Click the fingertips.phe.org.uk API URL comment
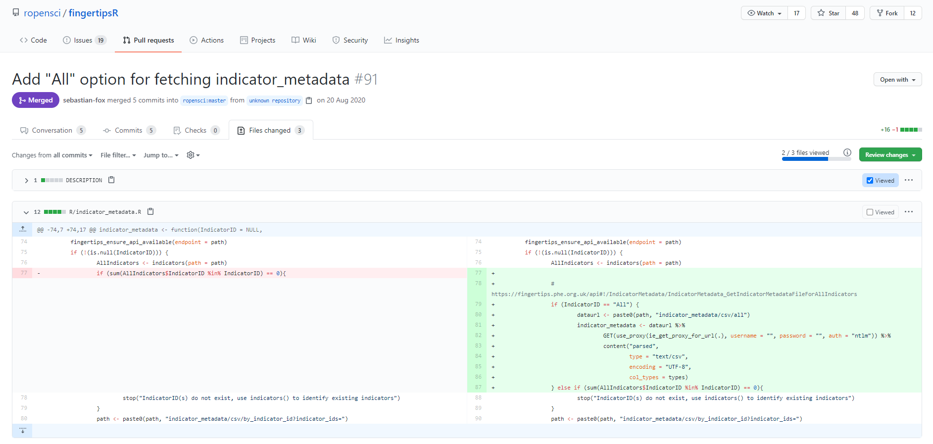The height and width of the screenshot is (444, 933). point(674,294)
